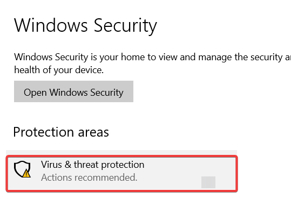The image size is (291, 199).
Task: Click the Windows Security description paragraph
Action: [152, 63]
